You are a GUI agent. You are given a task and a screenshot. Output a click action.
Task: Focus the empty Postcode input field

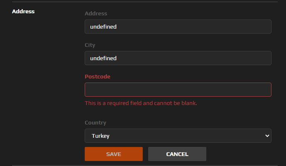point(178,90)
